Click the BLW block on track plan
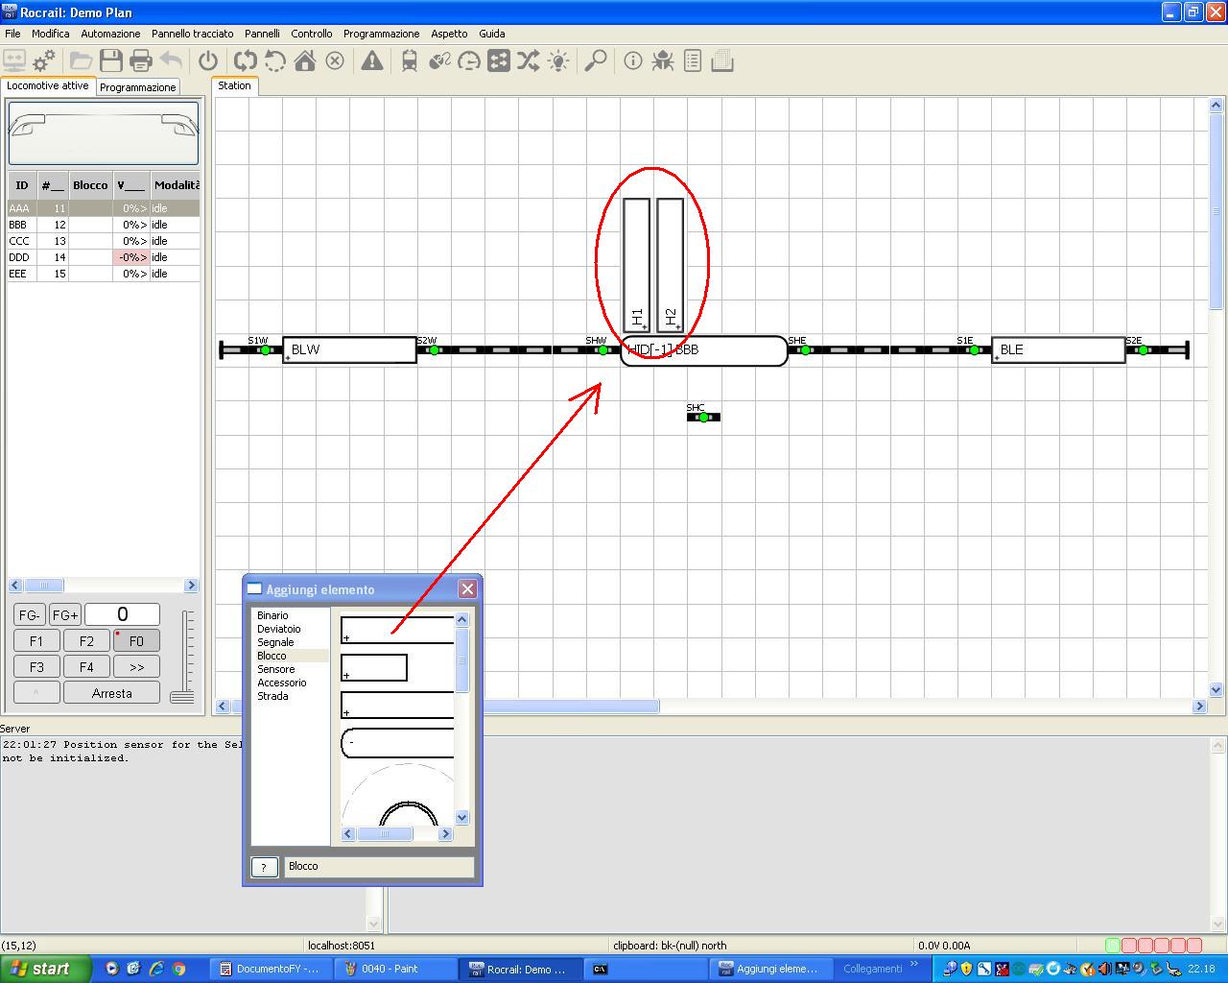Screen dimensions: 1228x983 tap(350, 349)
